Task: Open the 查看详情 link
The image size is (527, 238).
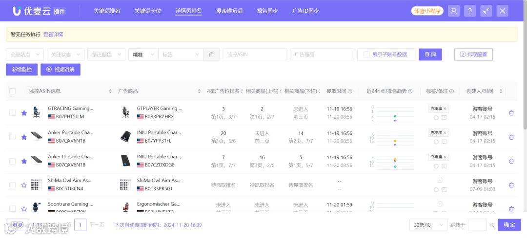Action: (x=53, y=34)
